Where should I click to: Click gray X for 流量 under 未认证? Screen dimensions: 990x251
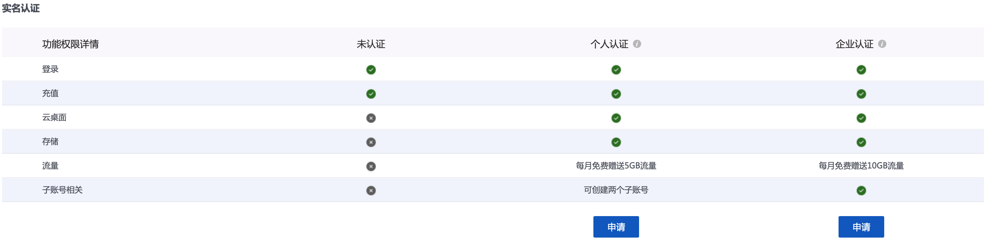[371, 166]
